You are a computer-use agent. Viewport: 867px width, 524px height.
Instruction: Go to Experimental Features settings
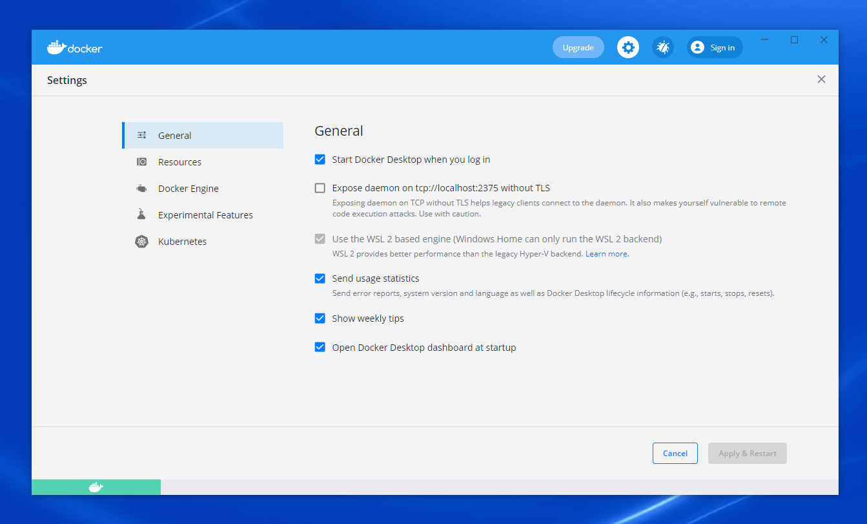click(203, 215)
